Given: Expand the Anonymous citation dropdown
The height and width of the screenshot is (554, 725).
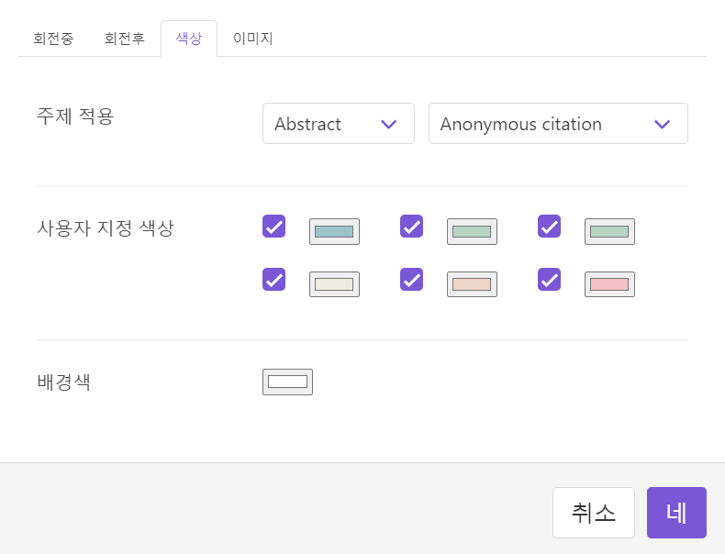Looking at the screenshot, I should [x=558, y=124].
